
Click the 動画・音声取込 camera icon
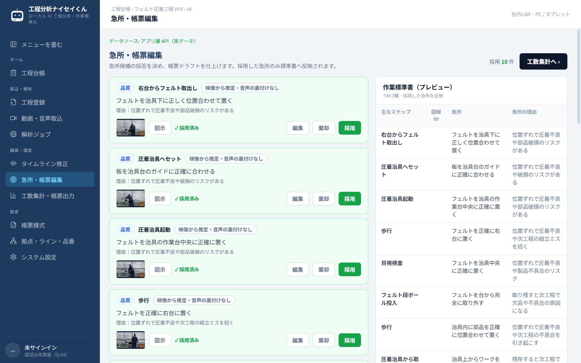pyautogui.click(x=13, y=118)
